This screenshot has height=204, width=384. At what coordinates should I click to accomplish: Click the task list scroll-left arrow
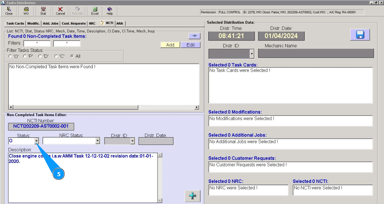click(11, 107)
